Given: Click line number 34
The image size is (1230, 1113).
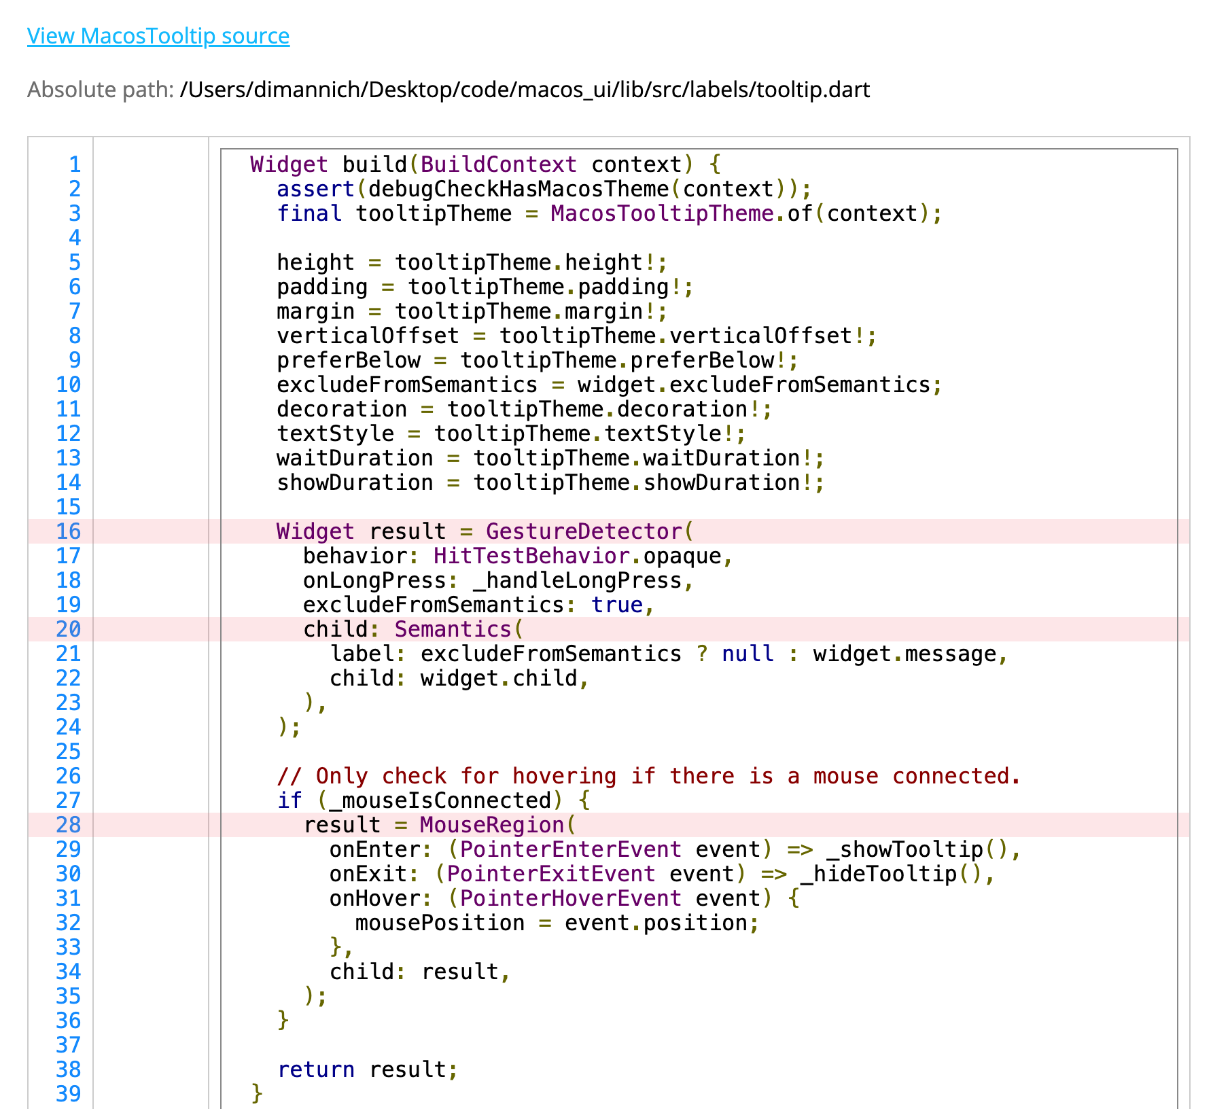Looking at the screenshot, I should coord(69,972).
